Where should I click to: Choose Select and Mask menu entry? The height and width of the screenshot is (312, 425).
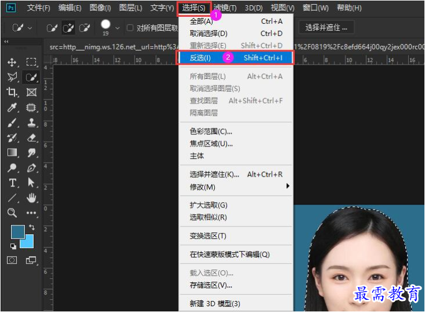click(236, 174)
